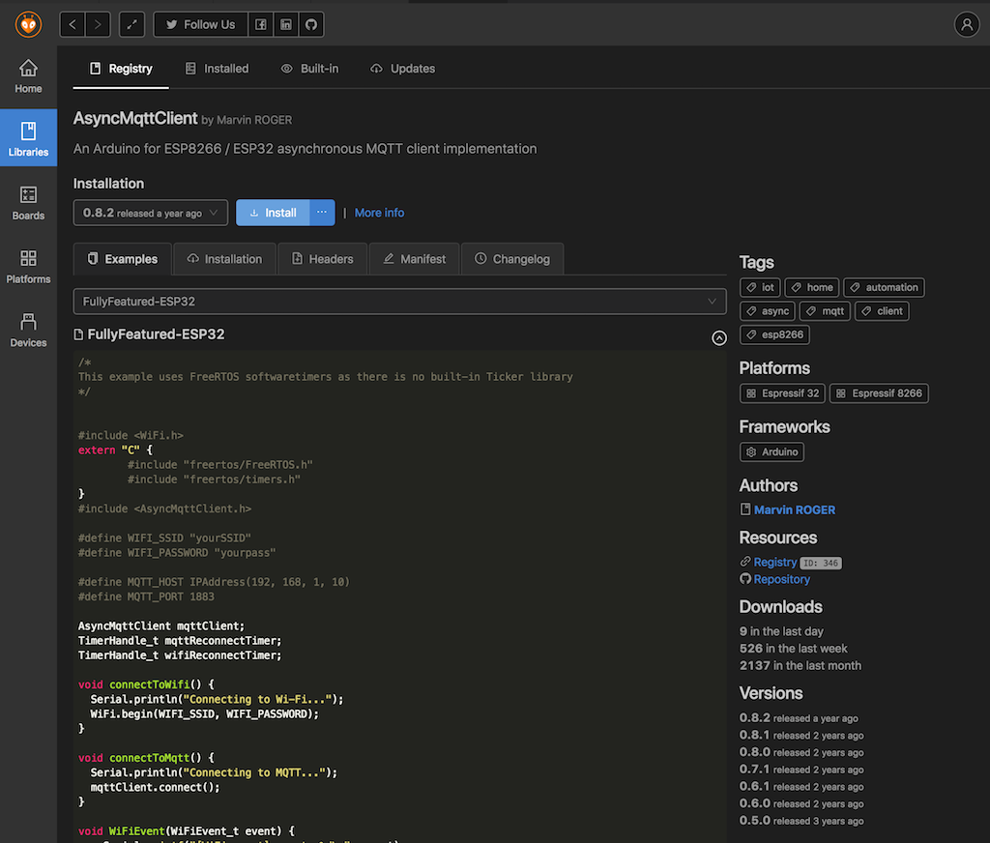This screenshot has width=990, height=843.
Task: Open Platforms in the sidebar
Action: pyautogui.click(x=28, y=266)
